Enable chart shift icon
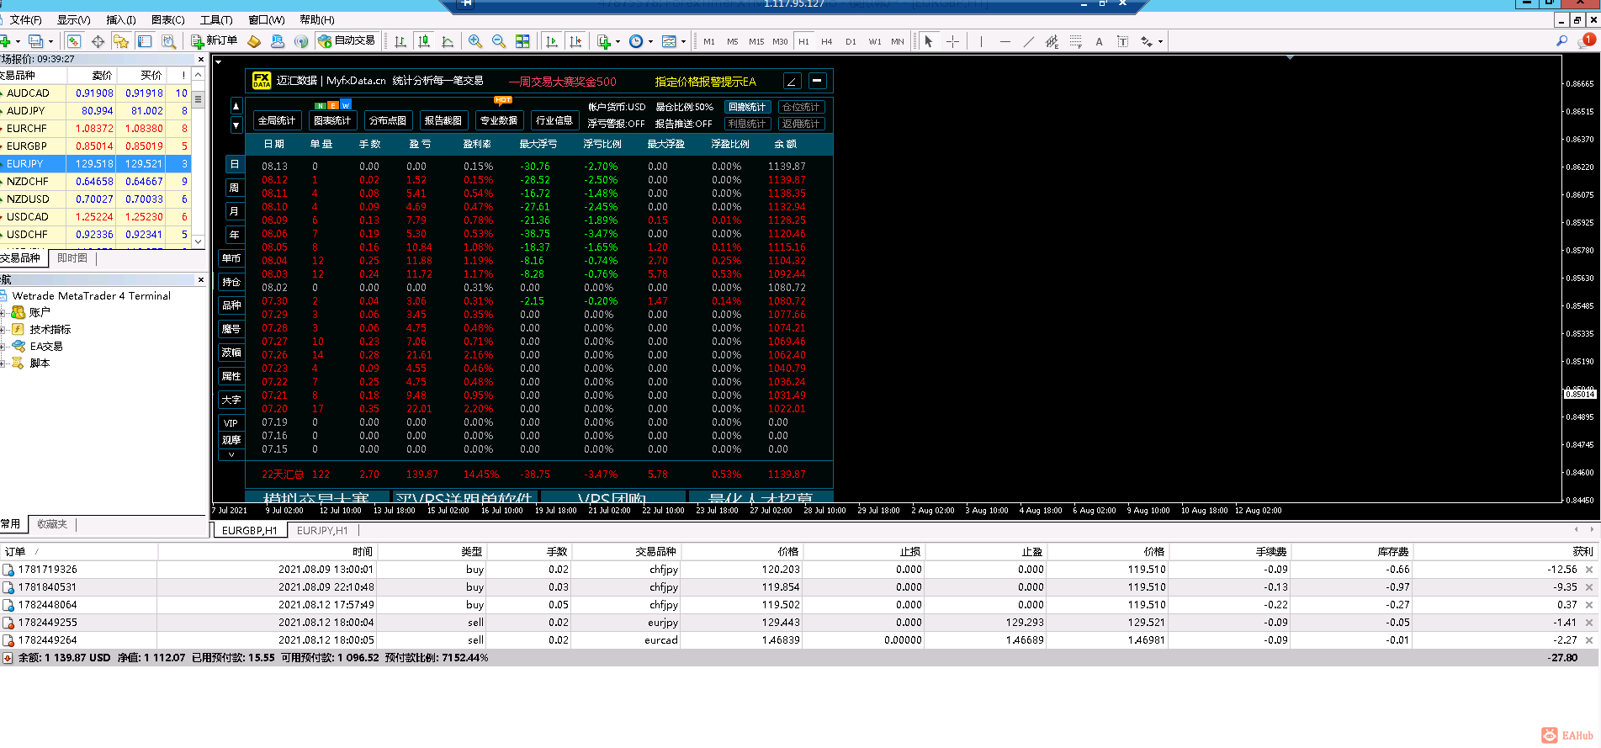 575,41
